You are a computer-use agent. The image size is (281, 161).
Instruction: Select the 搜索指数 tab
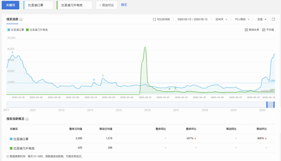12,19
